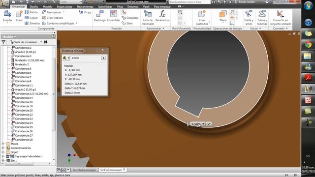Select the Insertar component tool
This screenshot has width=315, height=177.
click(7, 16)
